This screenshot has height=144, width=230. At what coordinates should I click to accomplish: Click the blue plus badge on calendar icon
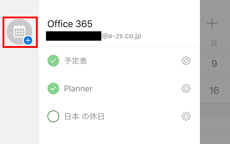pos(28,40)
